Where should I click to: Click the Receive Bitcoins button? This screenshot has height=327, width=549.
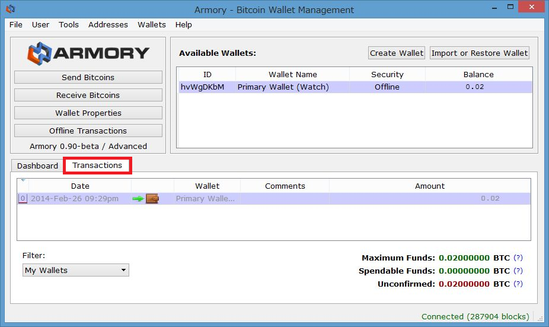[x=88, y=96]
